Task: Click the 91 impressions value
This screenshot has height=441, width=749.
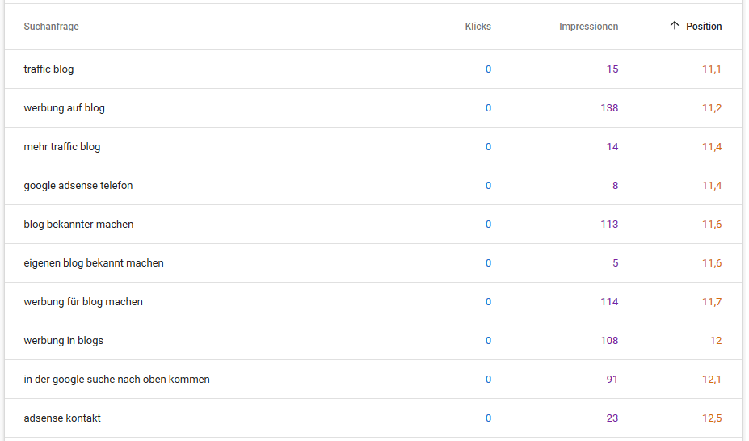Action: click(x=612, y=380)
